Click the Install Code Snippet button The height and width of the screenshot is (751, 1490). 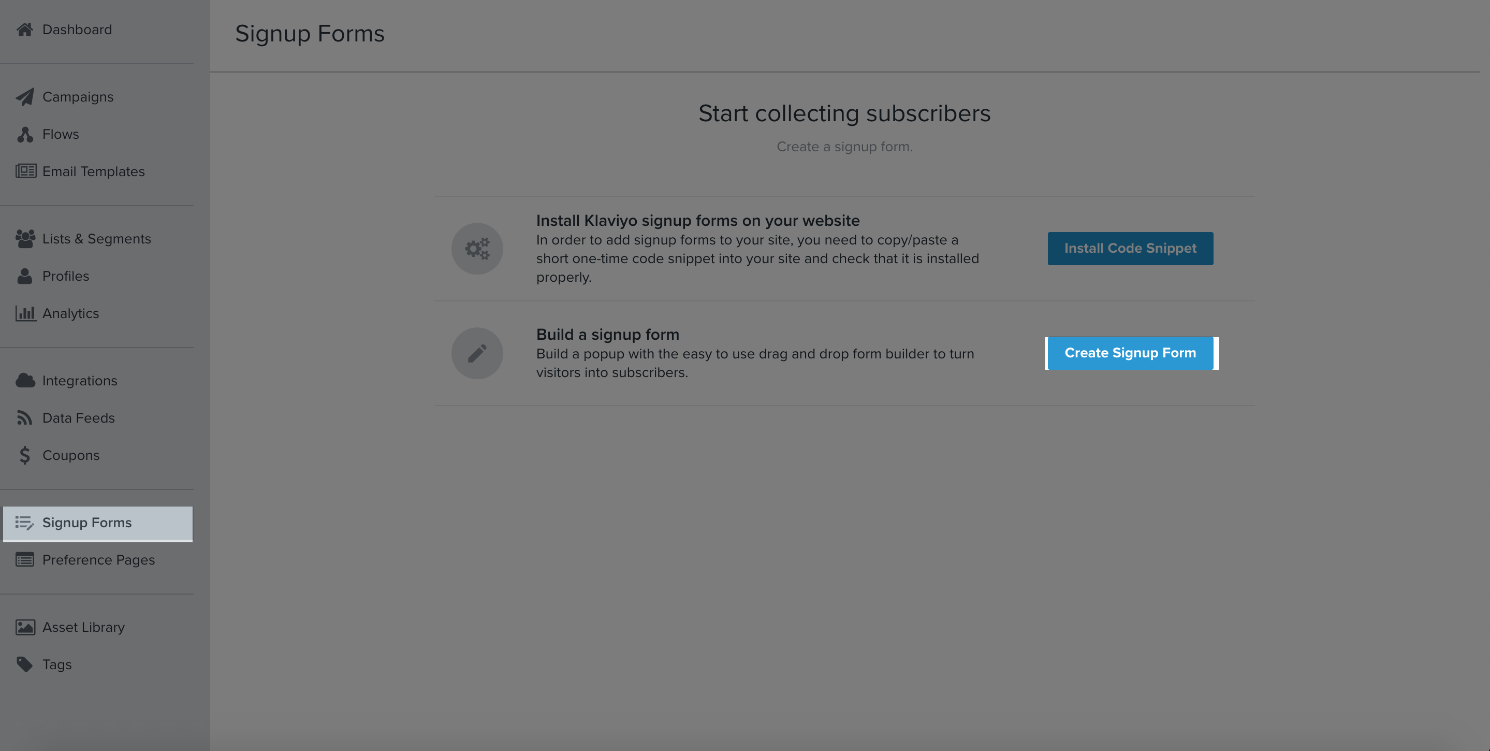(x=1130, y=249)
